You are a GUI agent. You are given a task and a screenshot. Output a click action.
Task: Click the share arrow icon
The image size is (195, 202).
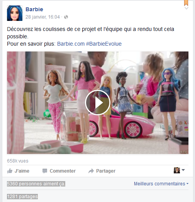tap(91, 171)
